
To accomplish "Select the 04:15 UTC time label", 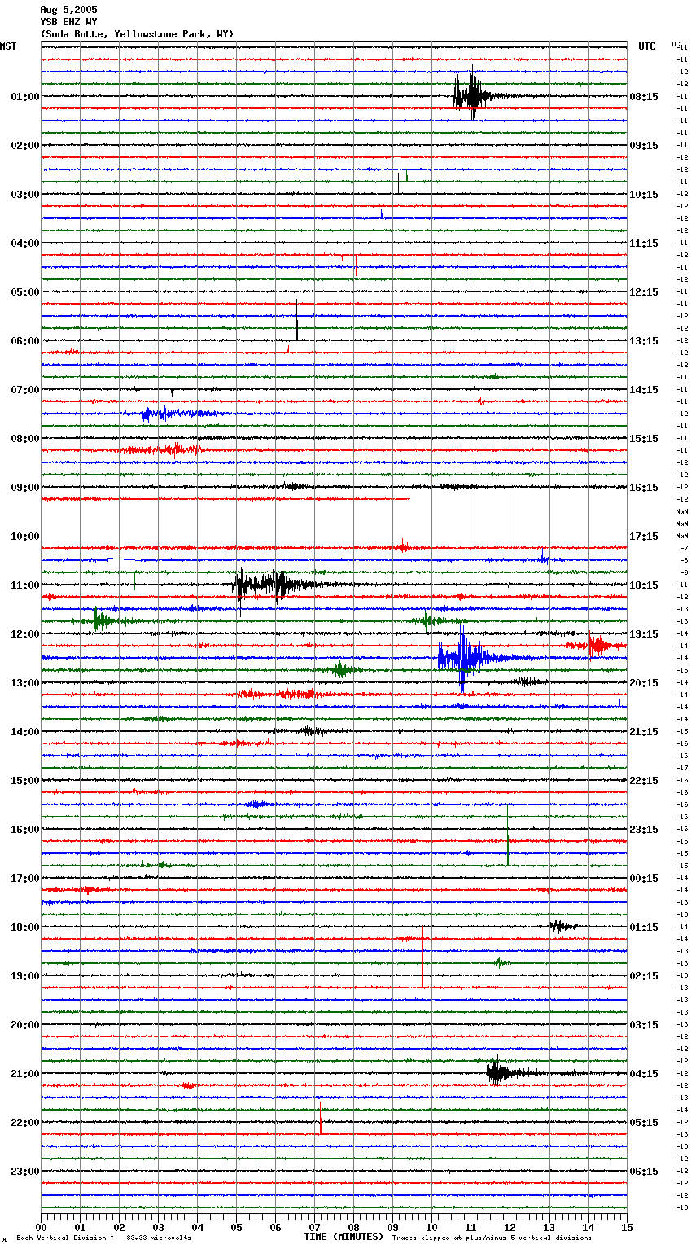I will [644, 1074].
